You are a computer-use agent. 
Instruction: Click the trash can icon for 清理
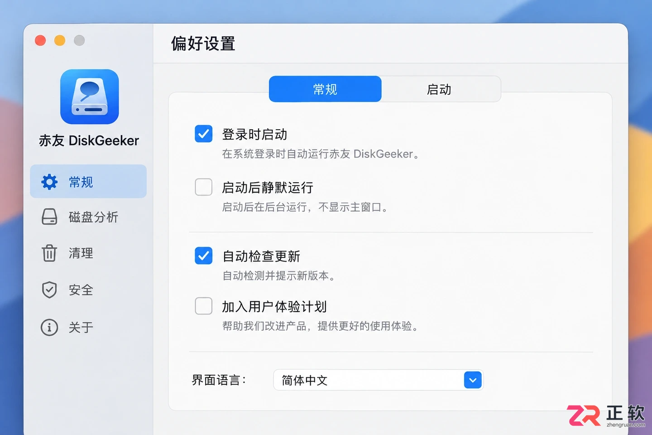click(49, 253)
